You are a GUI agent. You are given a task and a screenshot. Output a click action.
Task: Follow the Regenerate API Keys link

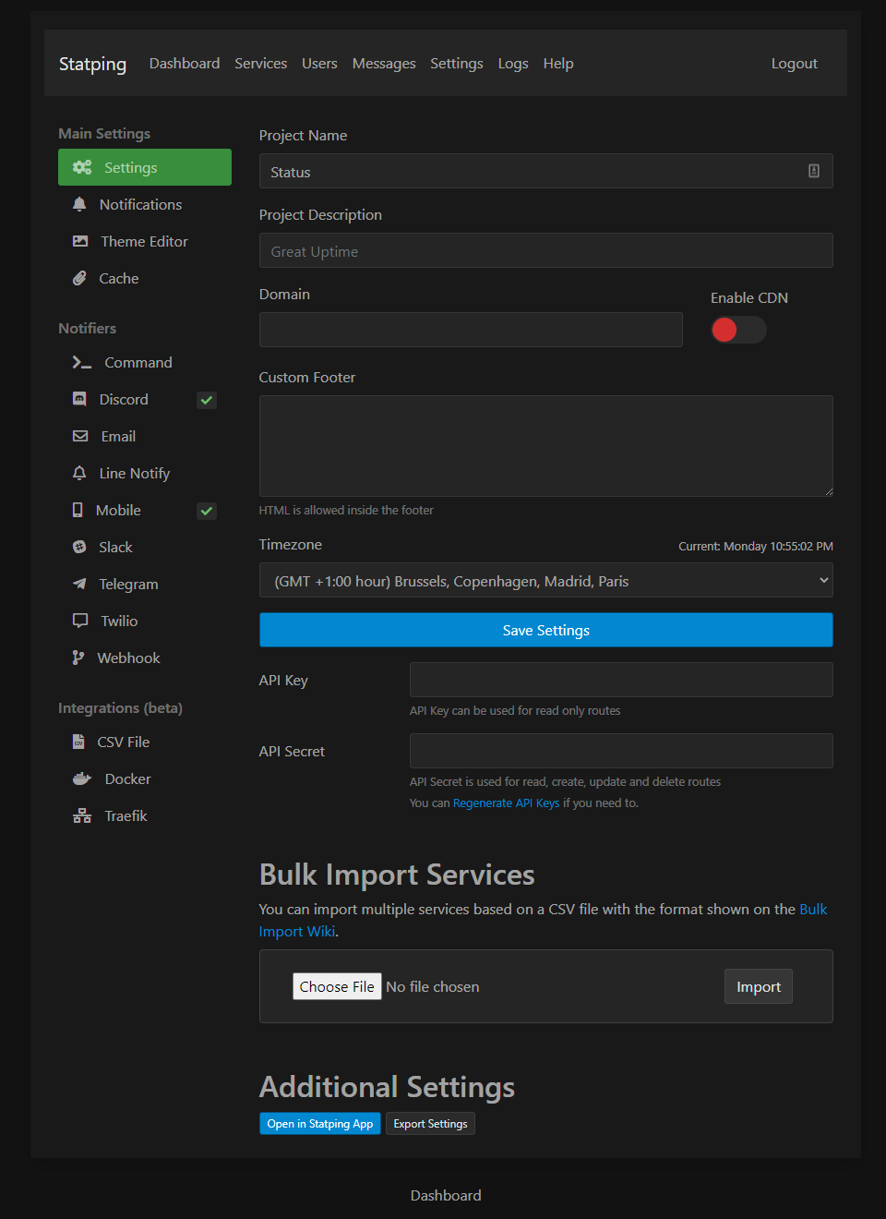pyautogui.click(x=506, y=803)
